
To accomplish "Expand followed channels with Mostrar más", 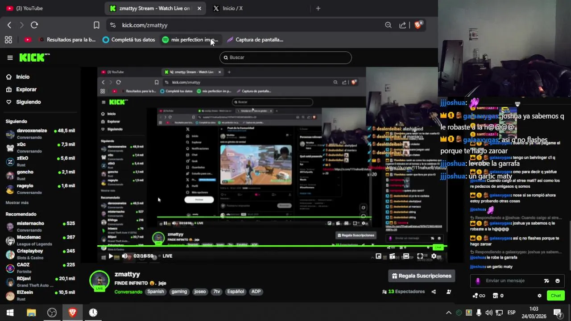I will pos(17,202).
